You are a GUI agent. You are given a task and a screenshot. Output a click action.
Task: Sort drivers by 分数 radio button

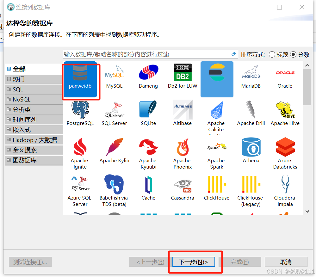pyautogui.click(x=293, y=54)
